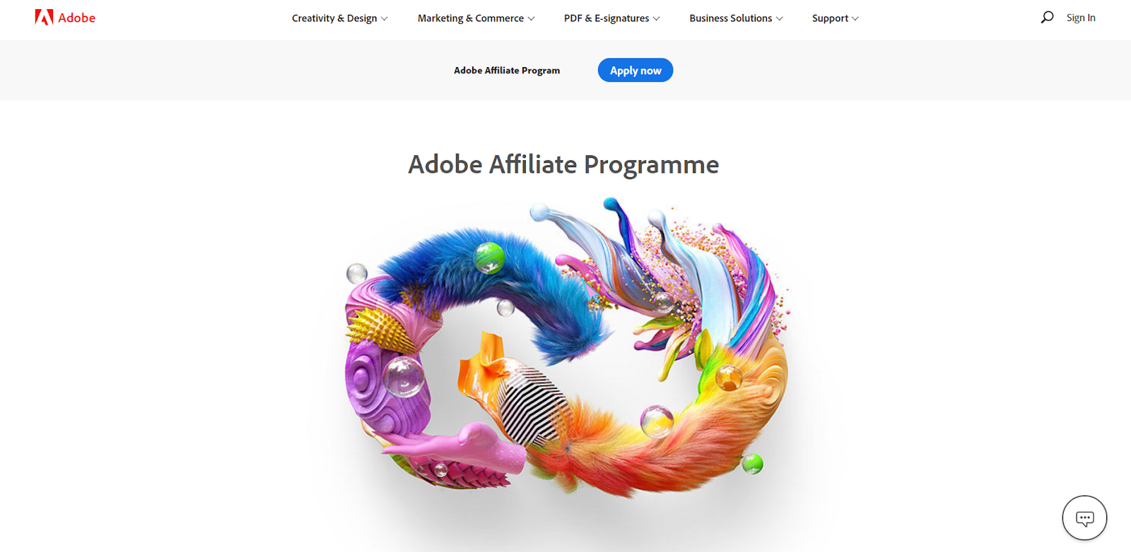The height and width of the screenshot is (552, 1131).
Task: Open the search magnifier icon
Action: tap(1047, 18)
